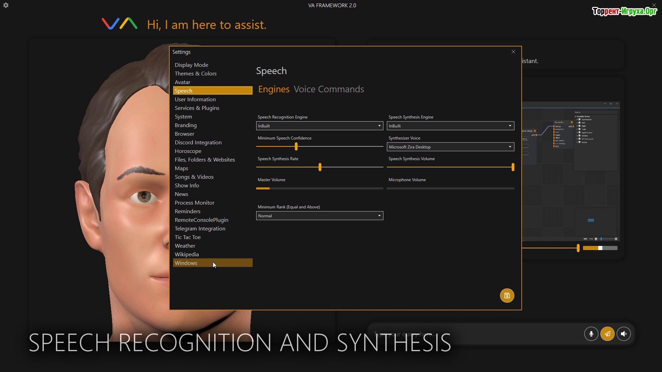Select Windows in settings list

(x=186, y=263)
